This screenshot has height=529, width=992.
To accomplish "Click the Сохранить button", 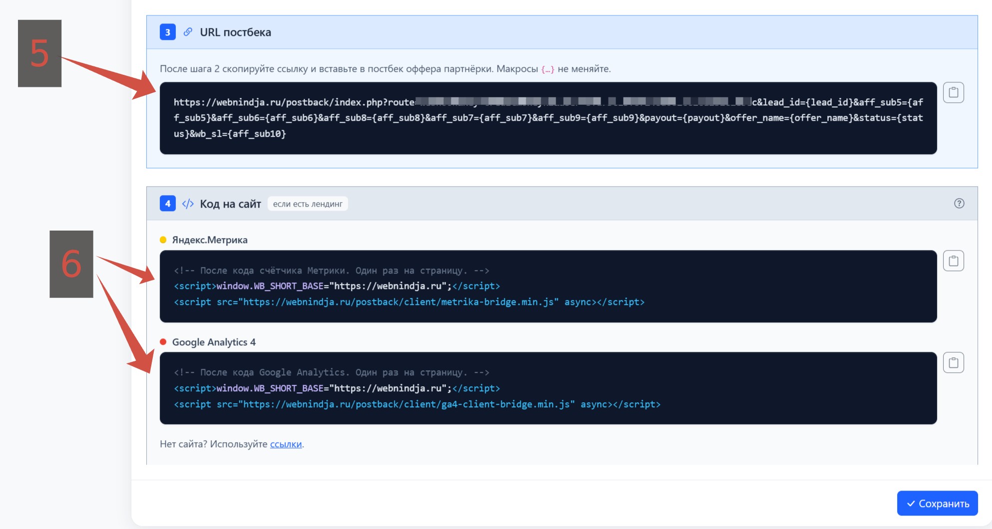I will (937, 504).
